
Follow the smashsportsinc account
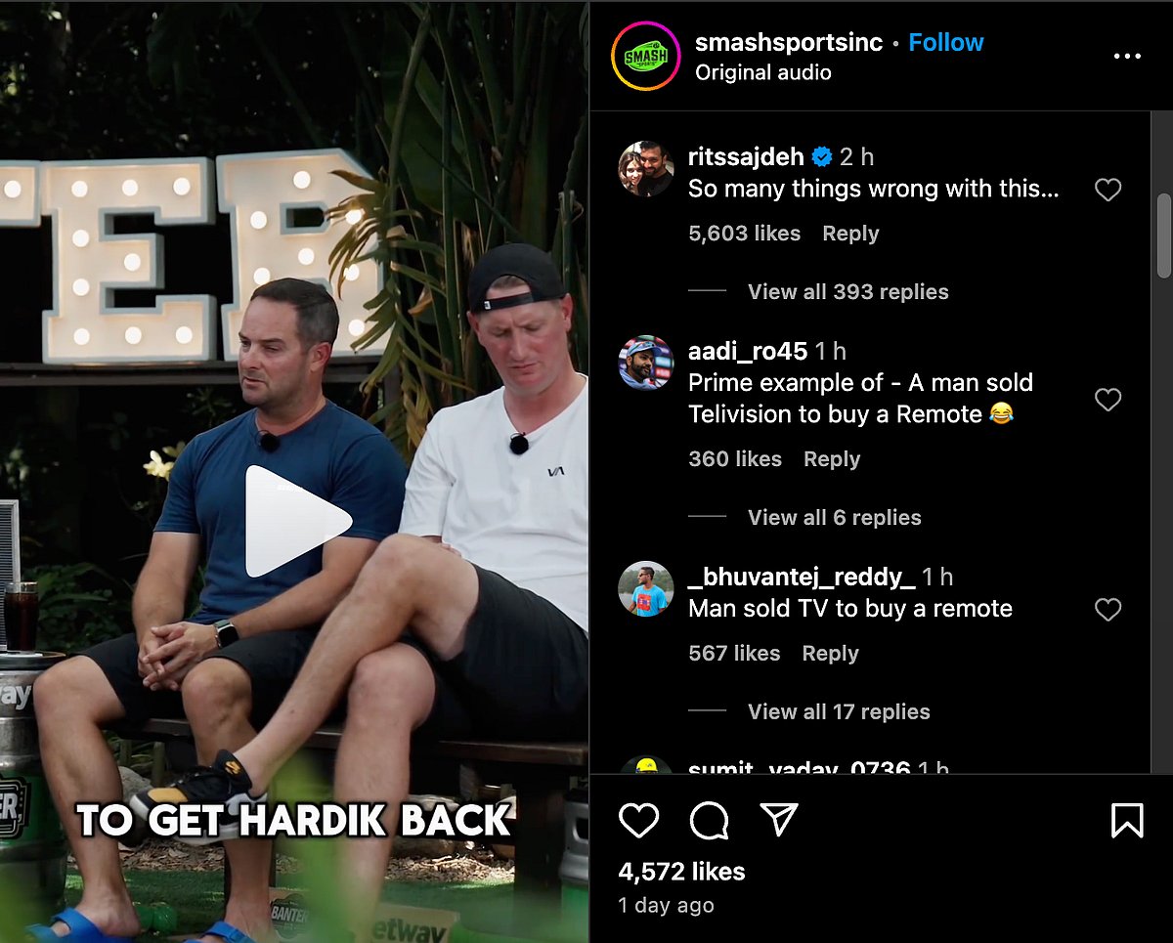click(x=945, y=42)
